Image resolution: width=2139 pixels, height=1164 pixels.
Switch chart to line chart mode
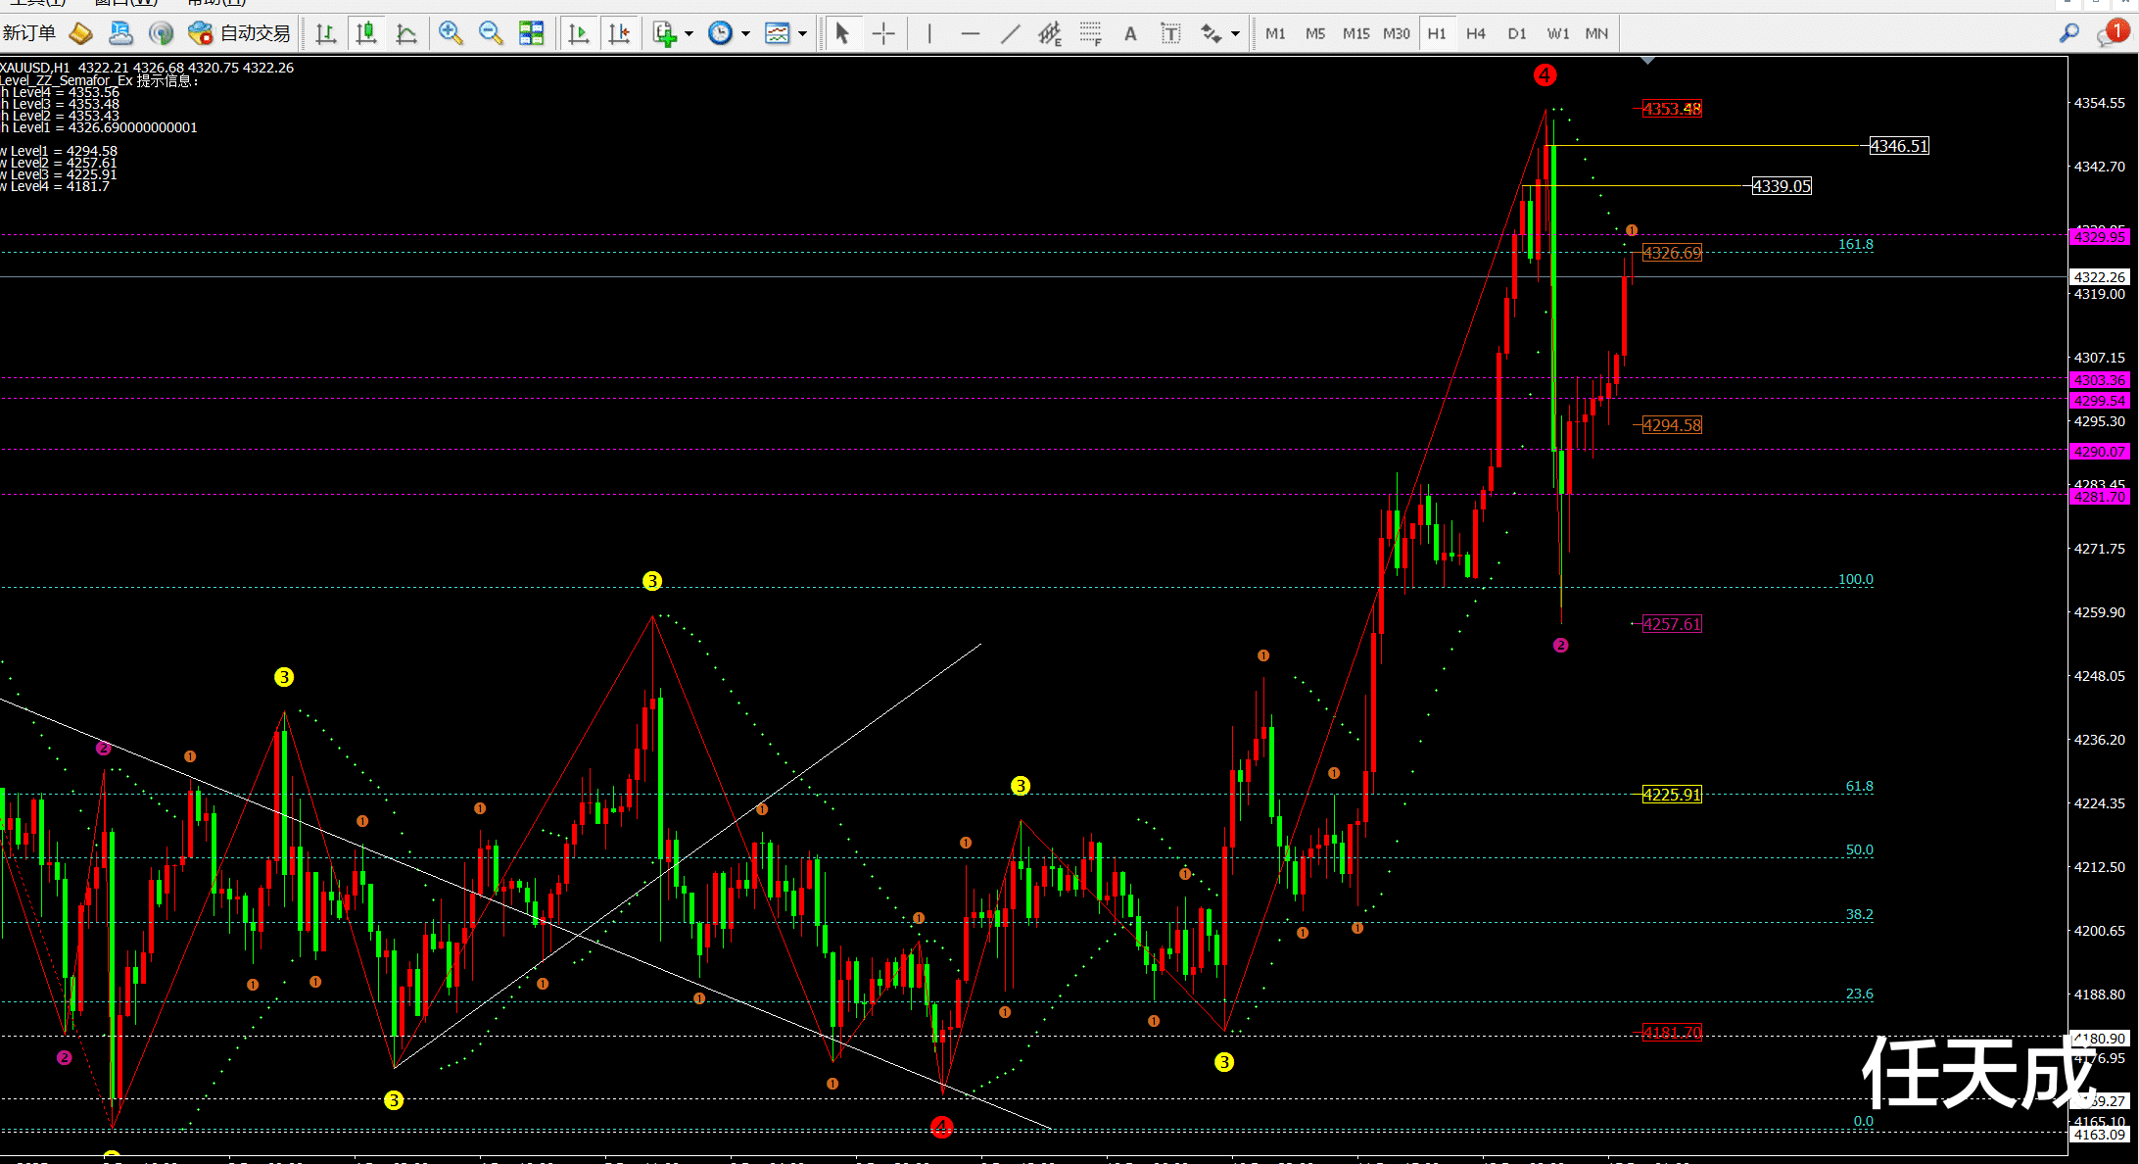point(406,33)
